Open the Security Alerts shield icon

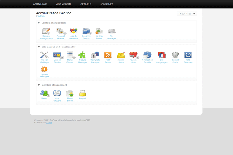[175, 55]
